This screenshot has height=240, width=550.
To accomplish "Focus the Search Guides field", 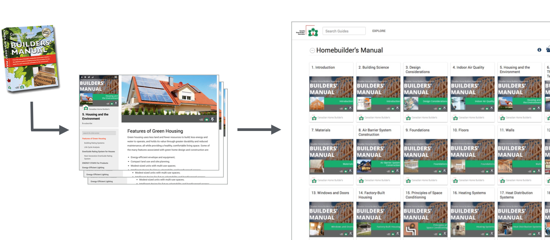I will (x=344, y=31).
